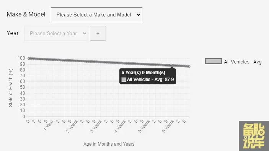Open the Make and Model dropdown

(x=96, y=15)
